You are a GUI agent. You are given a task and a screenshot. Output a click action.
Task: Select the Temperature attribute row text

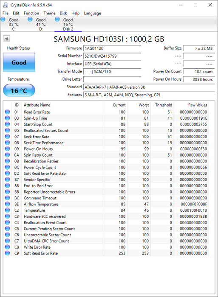pyautogui.click(x=34, y=210)
